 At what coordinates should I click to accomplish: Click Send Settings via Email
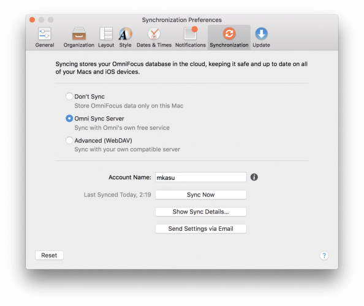tap(201, 229)
